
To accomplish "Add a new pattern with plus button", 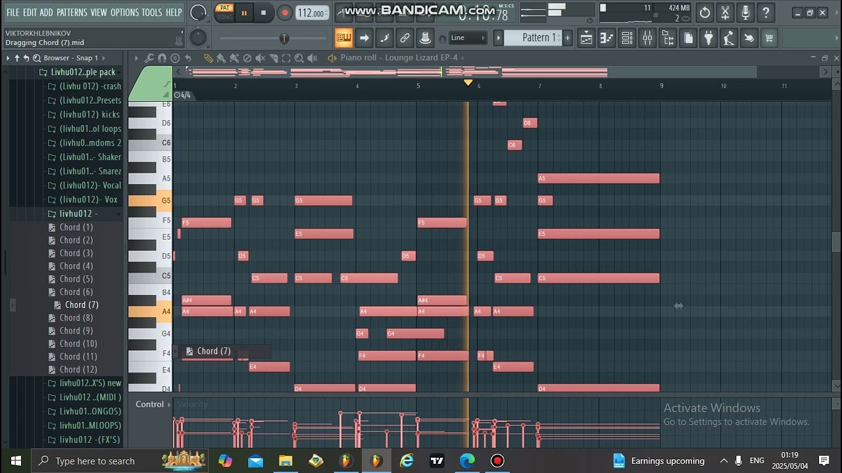I will coord(567,38).
